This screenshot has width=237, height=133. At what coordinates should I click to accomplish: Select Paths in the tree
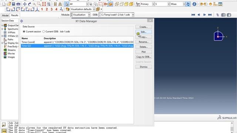tap(10, 40)
